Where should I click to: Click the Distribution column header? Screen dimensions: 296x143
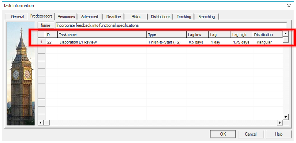(268, 35)
